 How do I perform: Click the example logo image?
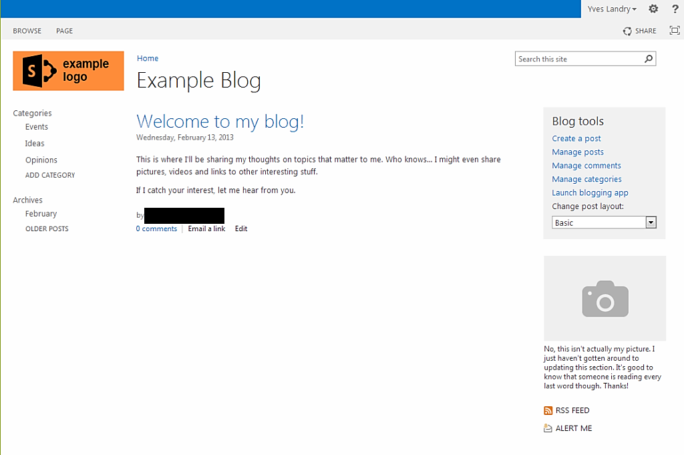pos(68,71)
